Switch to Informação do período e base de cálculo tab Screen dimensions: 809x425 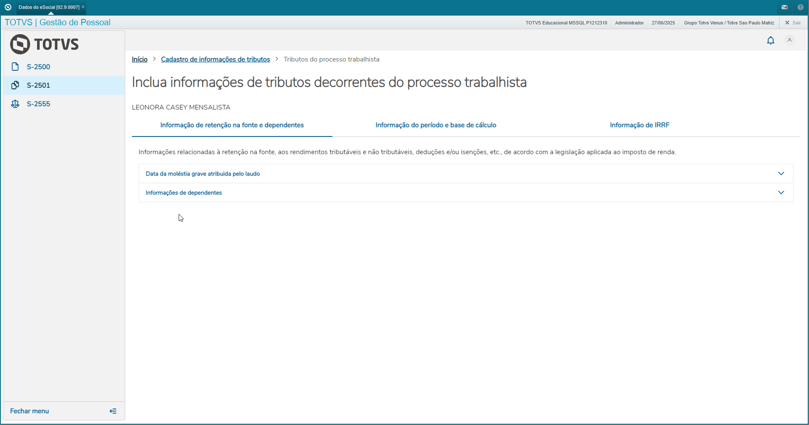click(x=436, y=125)
